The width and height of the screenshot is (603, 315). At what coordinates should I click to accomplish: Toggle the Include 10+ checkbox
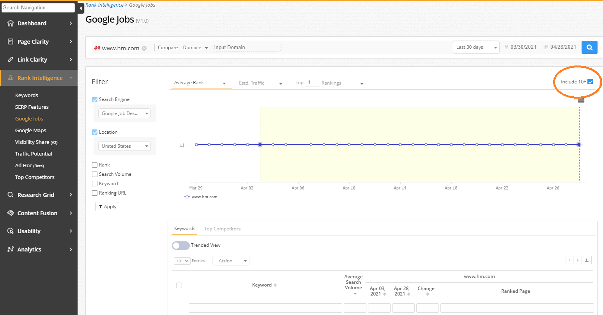[590, 82]
